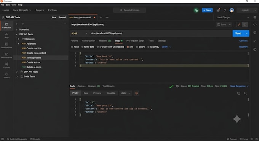The image size is (259, 141).
Task: Open the JSON body format dropdown
Action: [166, 47]
